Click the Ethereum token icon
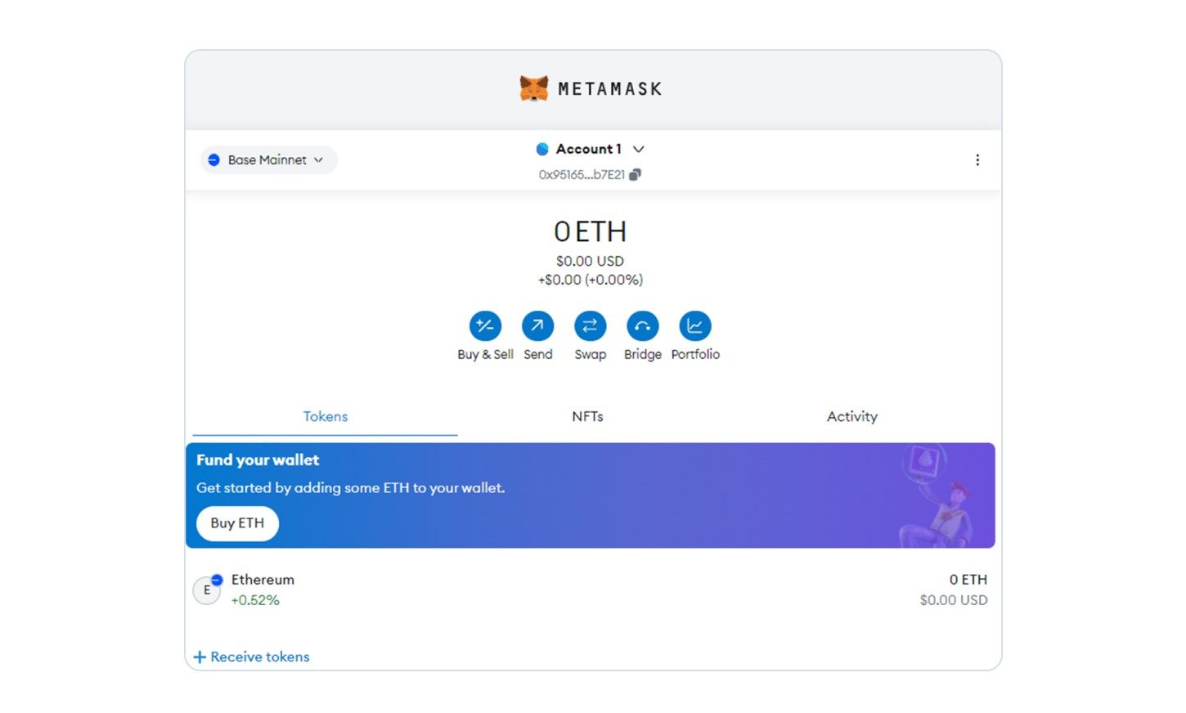Image resolution: width=1186 pixels, height=713 pixels. (x=207, y=590)
